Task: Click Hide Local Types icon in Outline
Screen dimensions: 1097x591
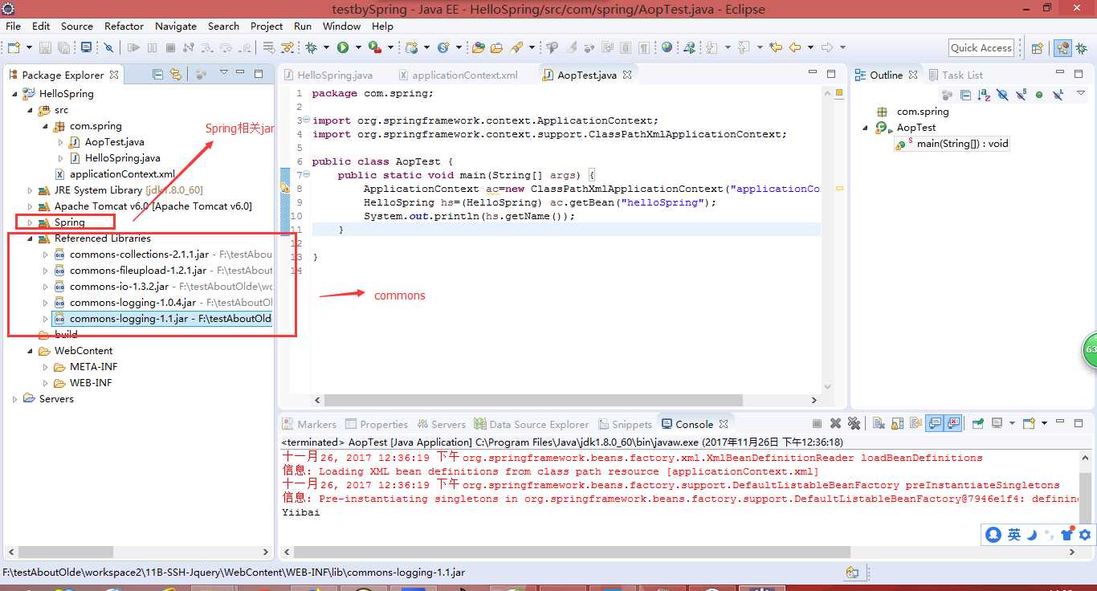Action: (1058, 95)
